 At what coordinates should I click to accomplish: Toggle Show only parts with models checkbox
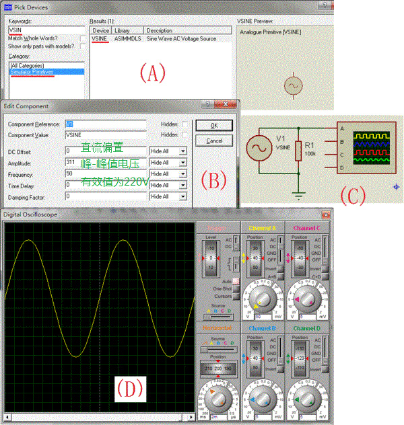pyautogui.click(x=82, y=46)
